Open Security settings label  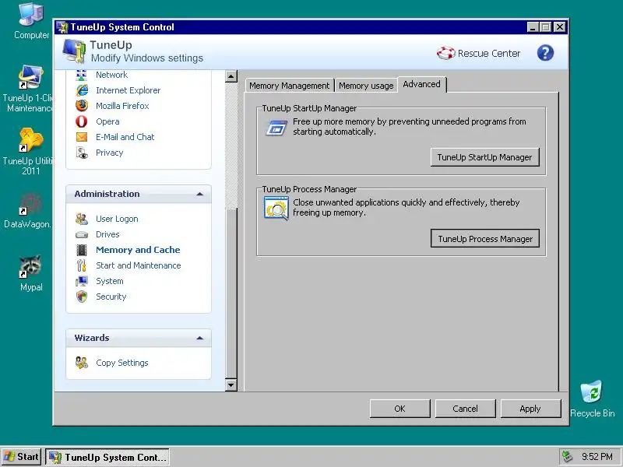111,297
